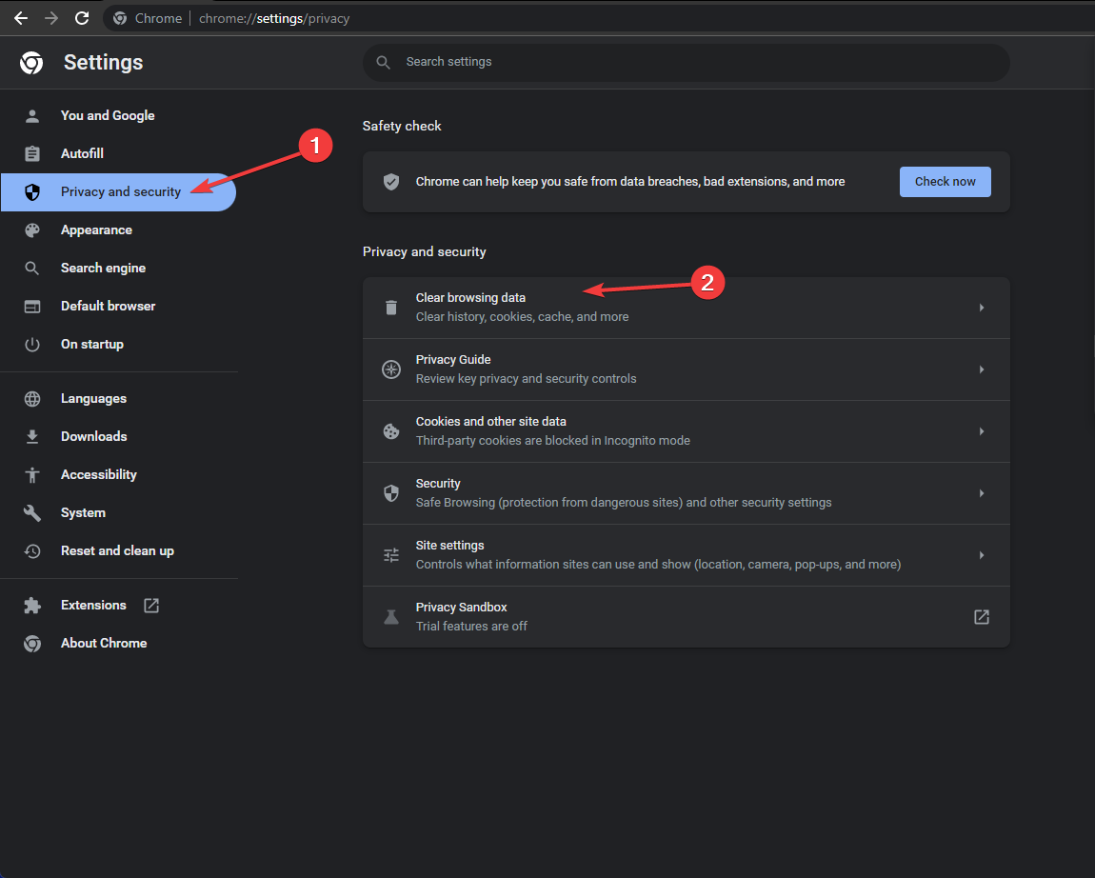1095x878 pixels.
Task: Open the You and Google section
Action: click(108, 115)
